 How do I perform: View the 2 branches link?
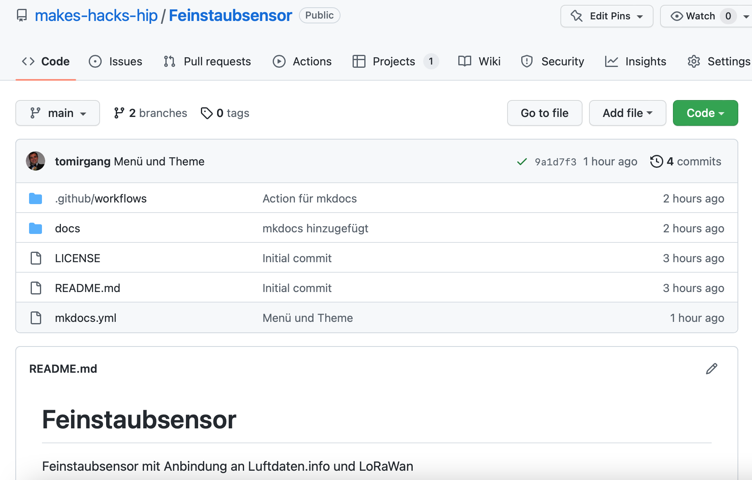tap(150, 113)
